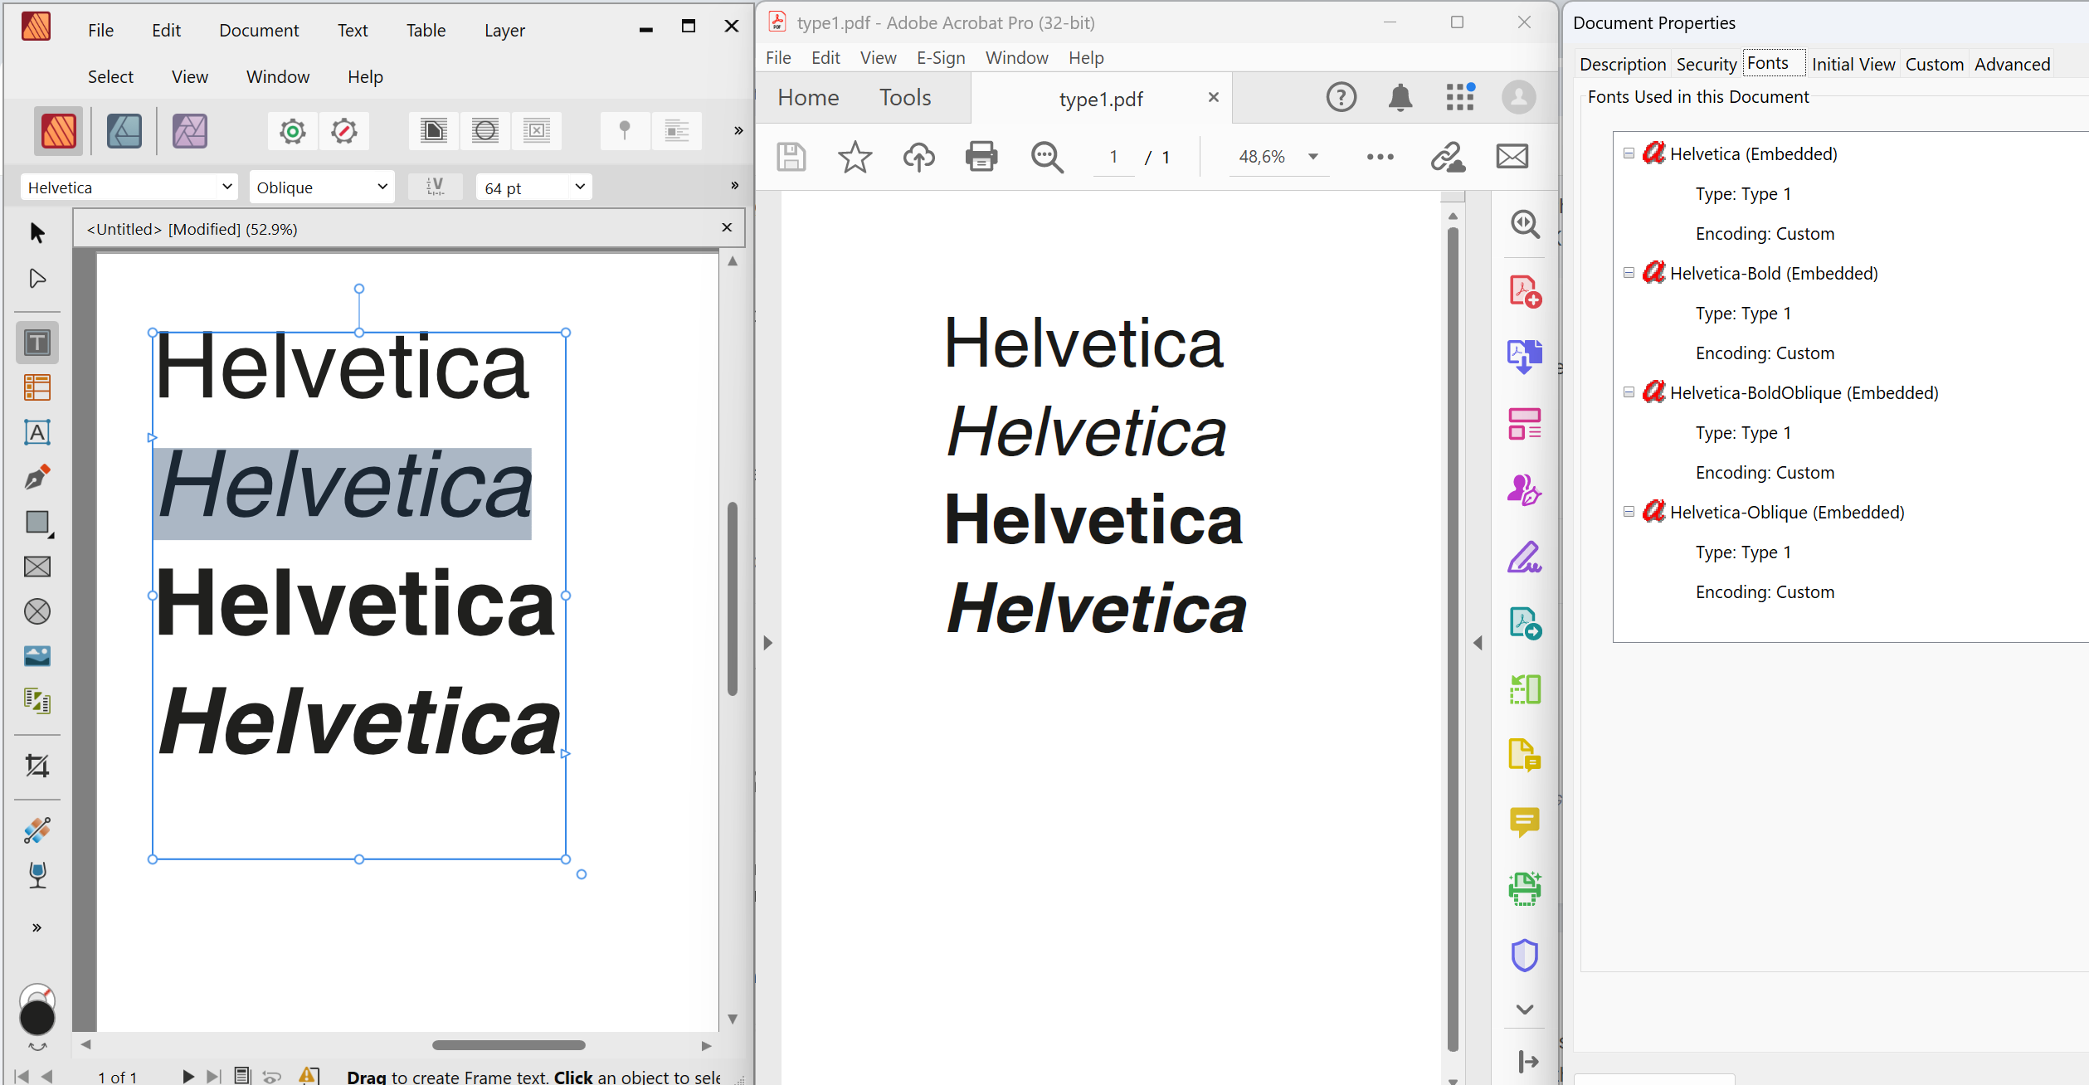This screenshot has height=1085, width=2089.
Task: Open the Create PDF tool in Acrobat sidebar
Action: click(1525, 292)
